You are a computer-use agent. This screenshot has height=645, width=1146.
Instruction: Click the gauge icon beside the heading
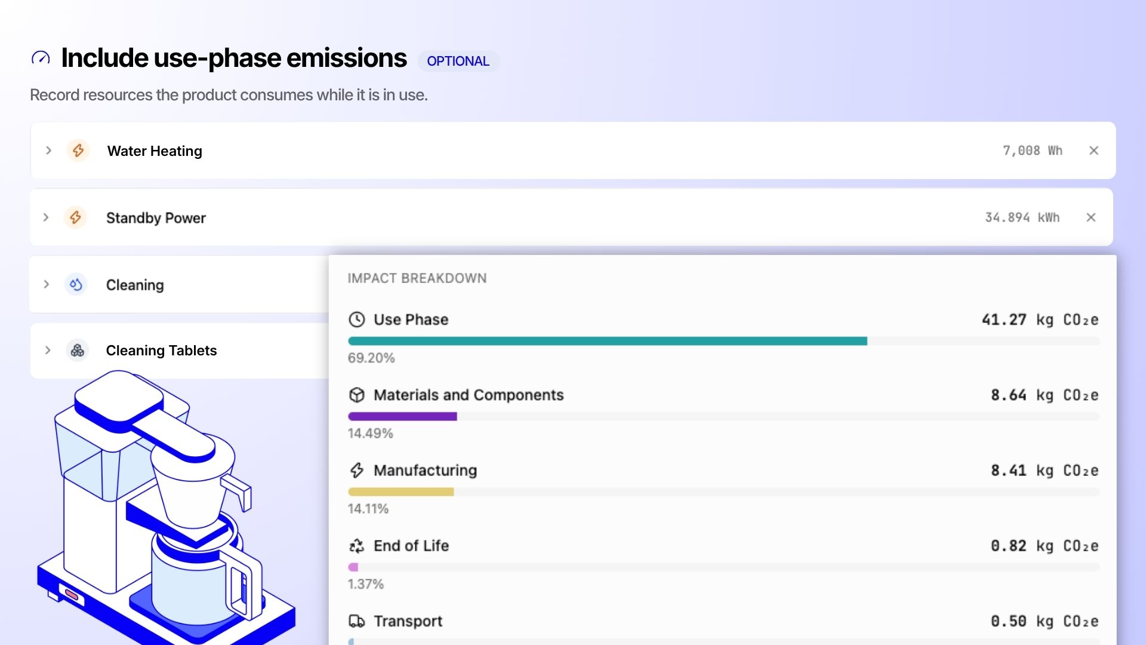(x=41, y=58)
